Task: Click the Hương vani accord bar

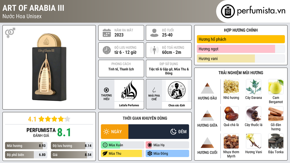Action: click(241, 58)
